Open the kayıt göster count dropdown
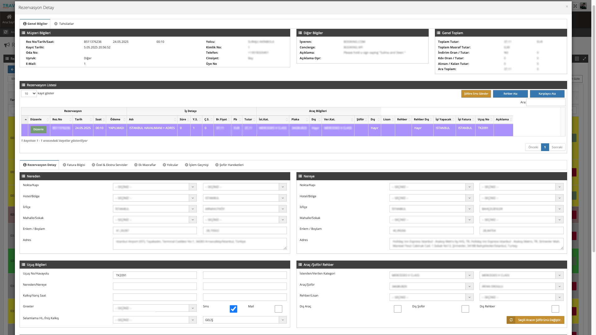The width and height of the screenshot is (596, 335). (x=29, y=94)
